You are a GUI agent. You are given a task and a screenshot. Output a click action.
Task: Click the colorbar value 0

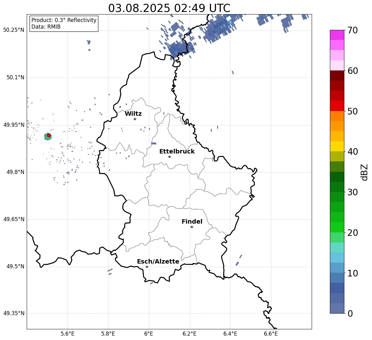350,313
